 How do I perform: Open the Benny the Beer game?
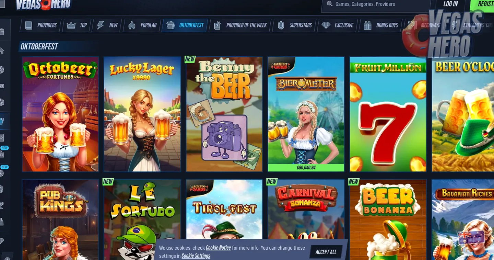pos(224,114)
